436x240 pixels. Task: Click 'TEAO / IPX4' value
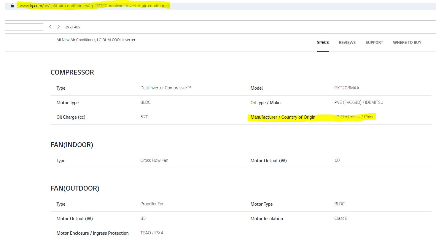click(x=152, y=233)
